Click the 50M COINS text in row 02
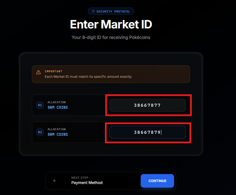236x195 pixels. tap(58, 134)
